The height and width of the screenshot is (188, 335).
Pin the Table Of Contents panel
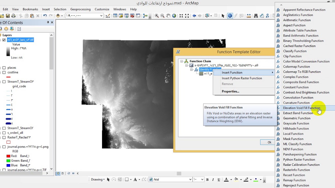tap(48, 22)
